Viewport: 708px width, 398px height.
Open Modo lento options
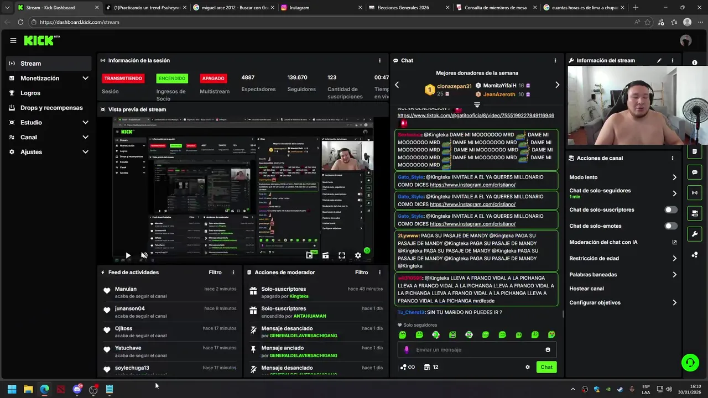(623, 177)
